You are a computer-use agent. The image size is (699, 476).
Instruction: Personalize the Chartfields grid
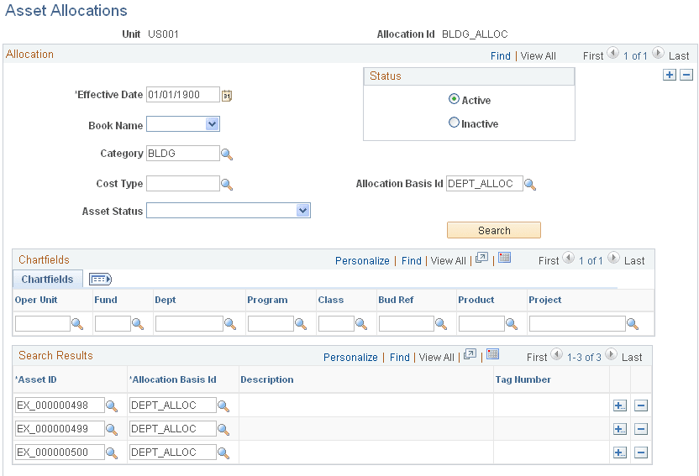(x=362, y=261)
